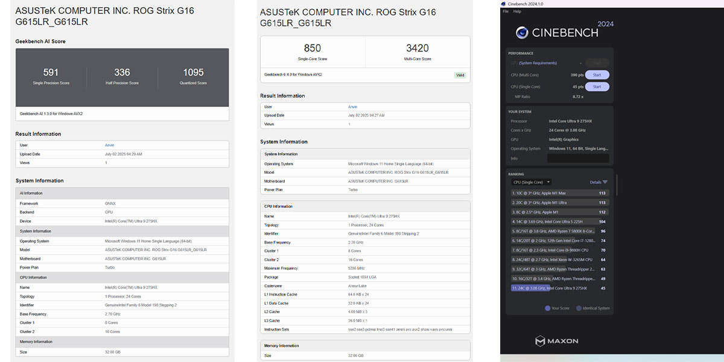
Task: Select the highlighted Core Ultra 9 275HX ranking row
Action: tap(559, 288)
